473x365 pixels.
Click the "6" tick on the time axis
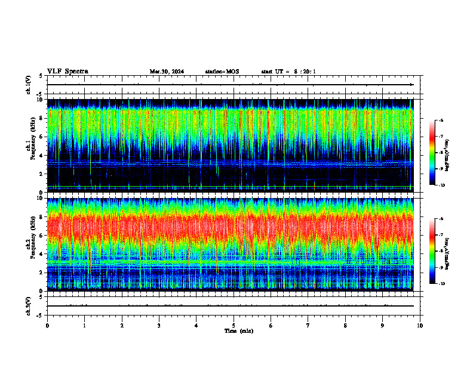point(271,326)
